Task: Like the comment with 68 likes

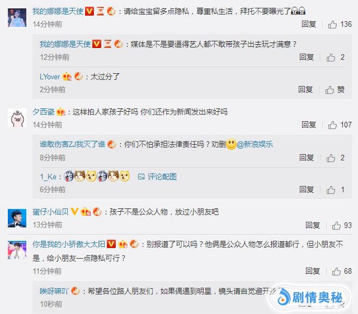Action: pos(336,272)
